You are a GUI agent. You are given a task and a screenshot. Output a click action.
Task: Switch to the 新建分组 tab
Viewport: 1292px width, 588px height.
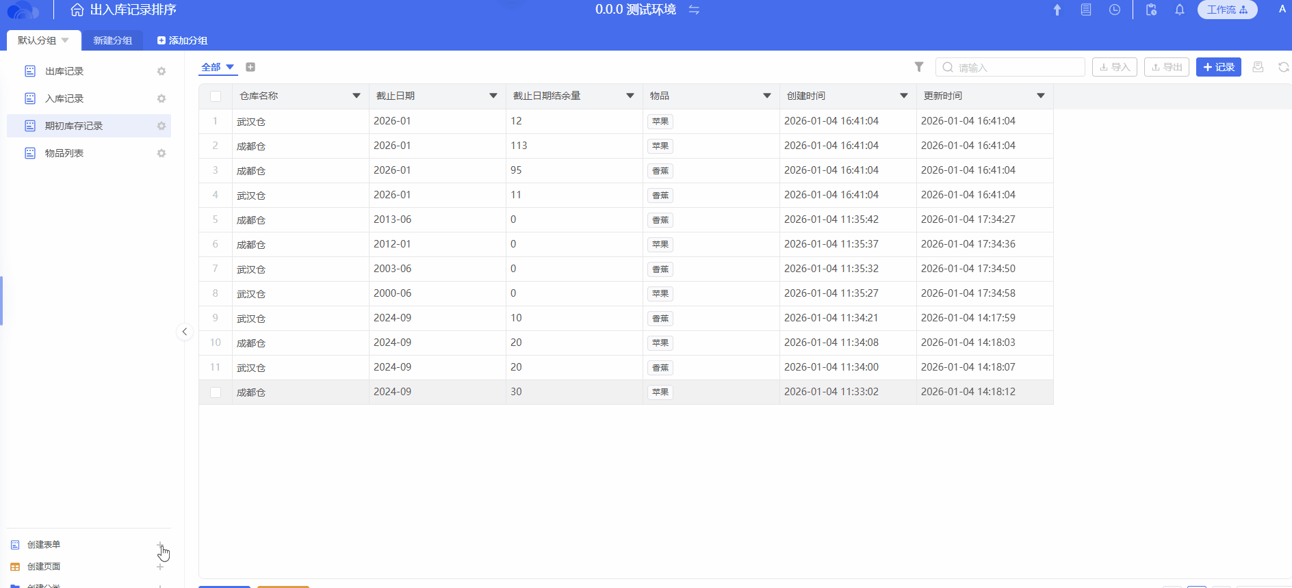[113, 40]
